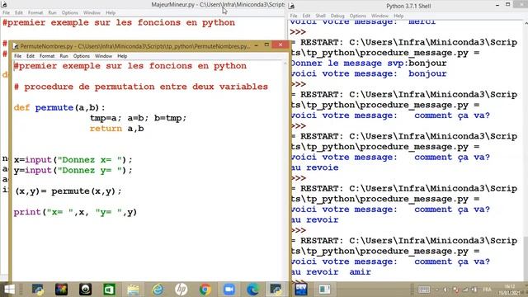Screen dimensions: 528x297
Task: Open Shell menu in Python Shell window
Action: point(320,16)
